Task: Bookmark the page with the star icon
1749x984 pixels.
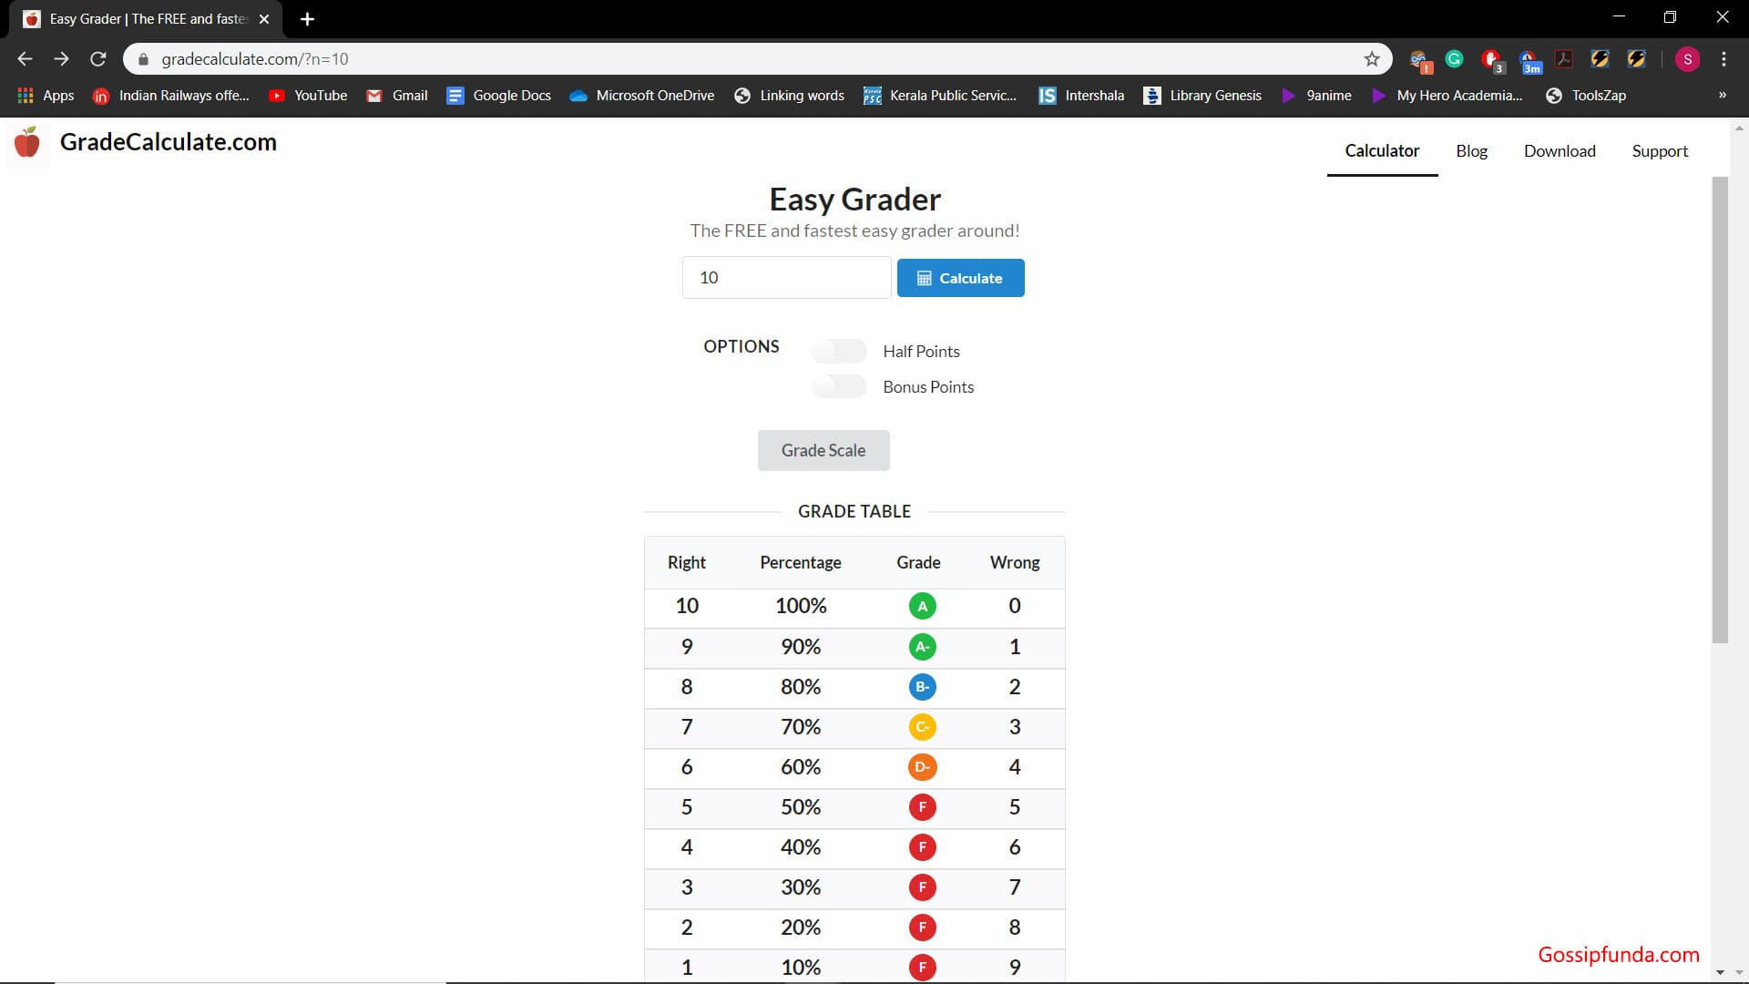Action: click(1372, 59)
